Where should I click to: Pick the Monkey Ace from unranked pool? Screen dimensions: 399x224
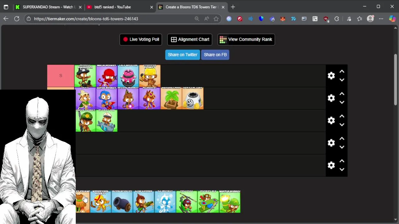(x=208, y=202)
